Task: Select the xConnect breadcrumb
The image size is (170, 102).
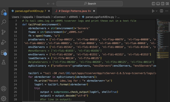Action: pos(59,17)
